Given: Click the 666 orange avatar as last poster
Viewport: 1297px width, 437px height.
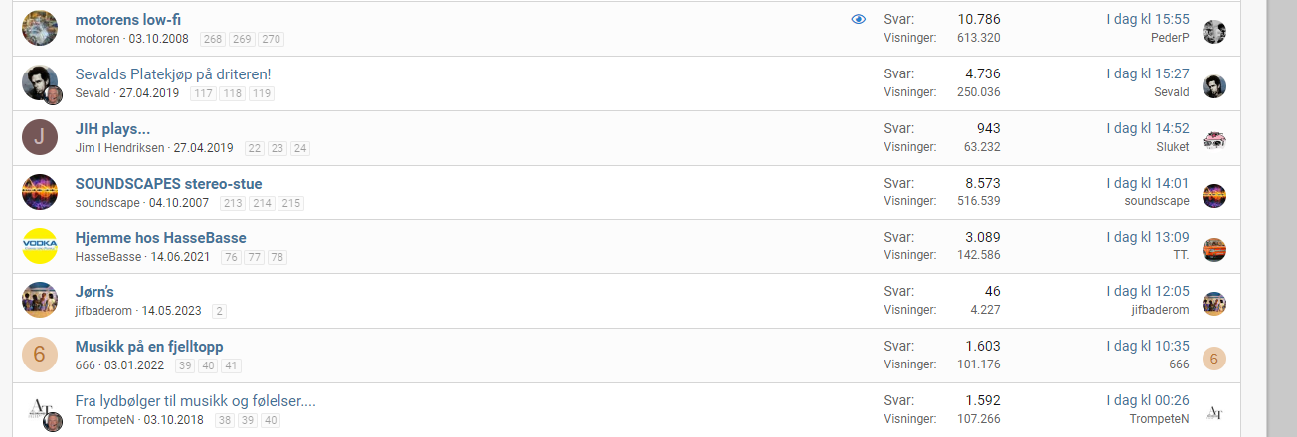Looking at the screenshot, I should click(1213, 359).
